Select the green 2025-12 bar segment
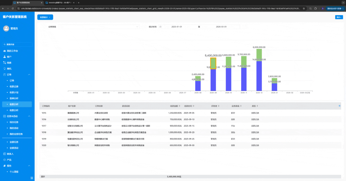Screen dimensions: 346x181 pyautogui.click(x=259, y=55)
